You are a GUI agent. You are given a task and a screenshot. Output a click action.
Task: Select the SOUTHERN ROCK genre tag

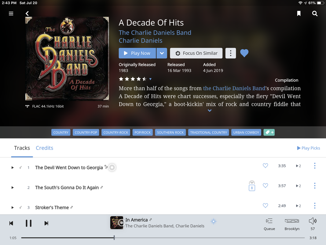(x=170, y=133)
